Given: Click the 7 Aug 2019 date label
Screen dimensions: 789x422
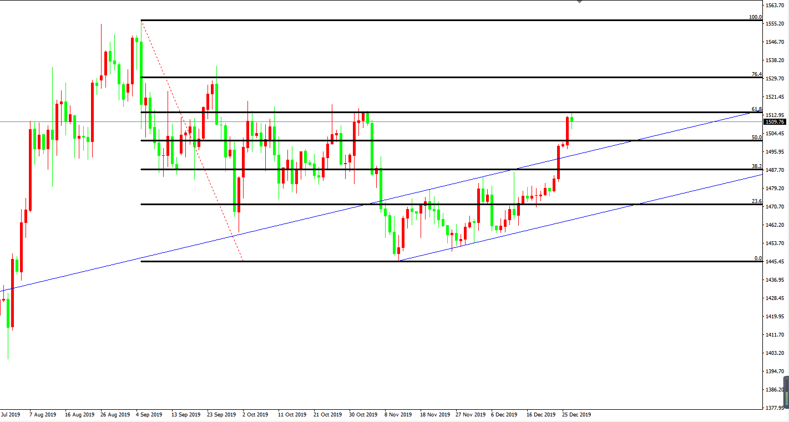Looking at the screenshot, I should (42, 414).
